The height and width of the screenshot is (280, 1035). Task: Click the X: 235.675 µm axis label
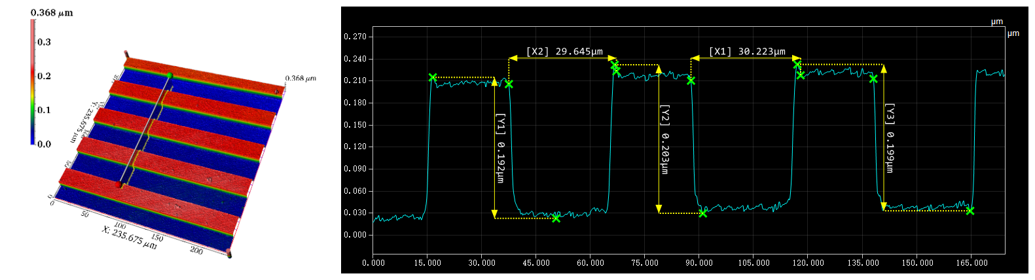[129, 236]
